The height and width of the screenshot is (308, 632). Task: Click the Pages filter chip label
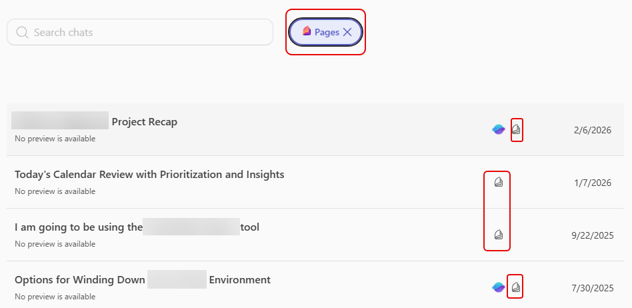pyautogui.click(x=327, y=32)
